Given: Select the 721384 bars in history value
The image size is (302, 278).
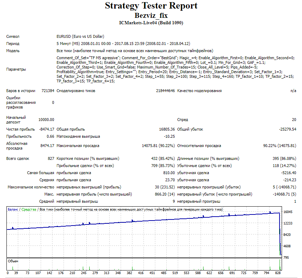Looking at the screenshot, I should point(48,91).
